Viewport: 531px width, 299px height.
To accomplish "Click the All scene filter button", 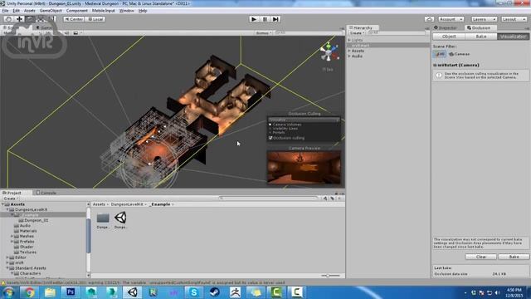I will [x=439, y=54].
